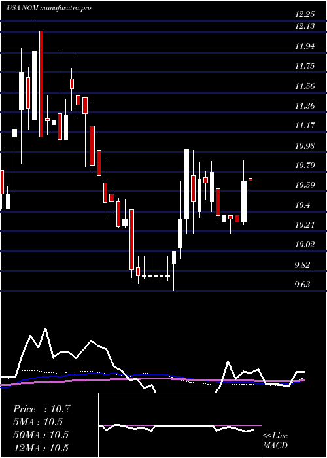Click the 12.13 price axis label
327x458 pixels.
point(305,26)
